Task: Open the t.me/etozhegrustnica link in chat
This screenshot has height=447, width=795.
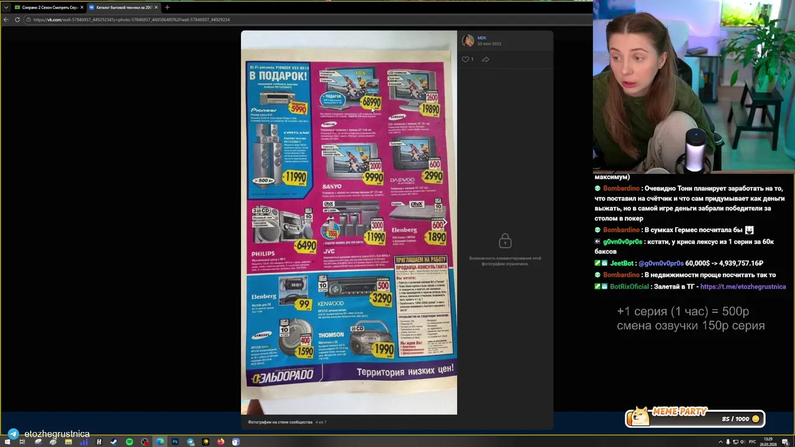Action: [x=743, y=287]
